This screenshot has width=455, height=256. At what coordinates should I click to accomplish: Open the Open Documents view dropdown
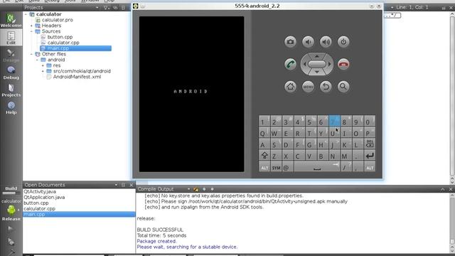[x=116, y=185]
